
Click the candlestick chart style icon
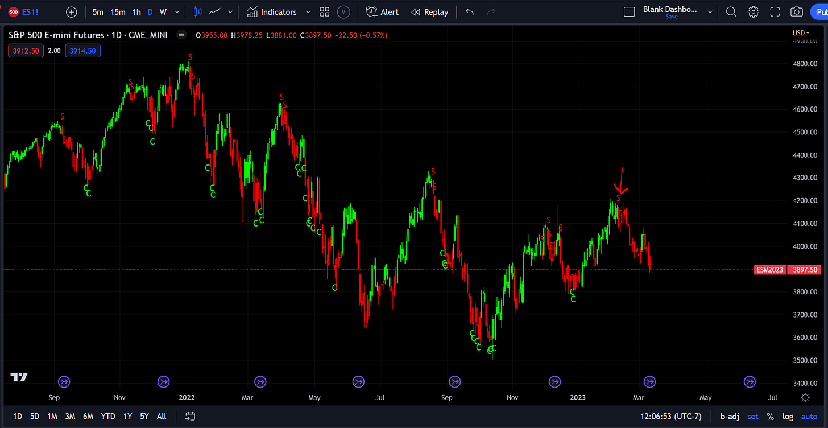point(197,11)
